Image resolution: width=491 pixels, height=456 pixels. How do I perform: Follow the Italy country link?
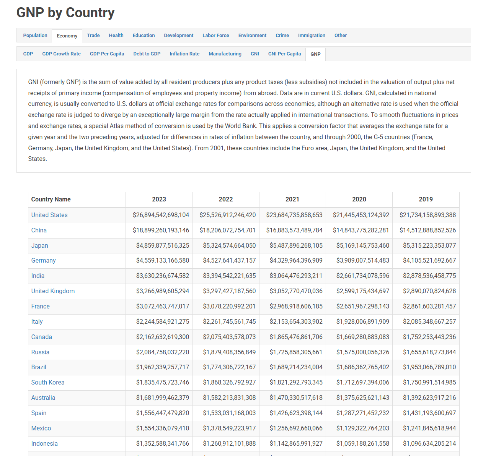[x=37, y=321]
